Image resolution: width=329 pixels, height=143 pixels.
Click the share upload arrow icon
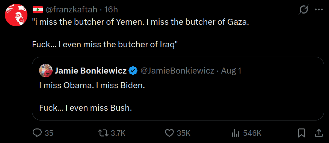[318, 132]
